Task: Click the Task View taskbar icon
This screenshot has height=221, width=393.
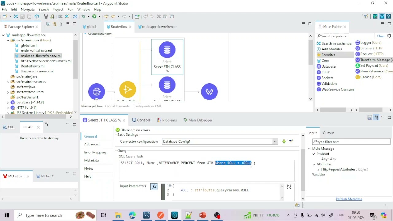Action: tap(103, 215)
